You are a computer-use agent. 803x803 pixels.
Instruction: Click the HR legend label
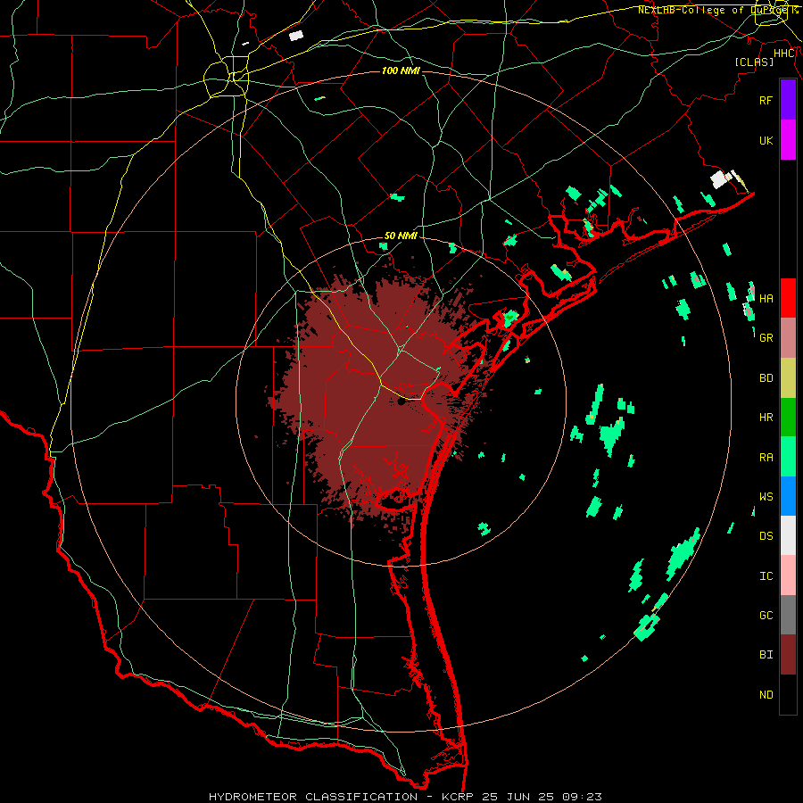coord(766,418)
